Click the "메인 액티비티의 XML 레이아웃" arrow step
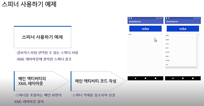Screen dimensions: 204x106 (42, 81)
